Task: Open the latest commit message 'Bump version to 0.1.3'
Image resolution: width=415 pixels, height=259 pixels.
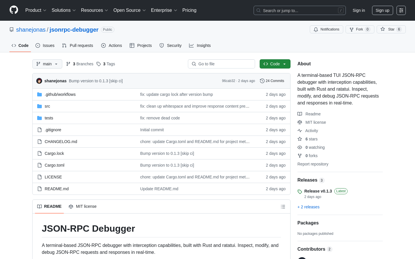Action: (x=96, y=81)
